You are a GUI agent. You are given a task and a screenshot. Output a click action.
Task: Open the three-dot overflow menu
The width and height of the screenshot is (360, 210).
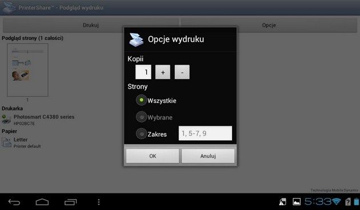[x=99, y=202]
